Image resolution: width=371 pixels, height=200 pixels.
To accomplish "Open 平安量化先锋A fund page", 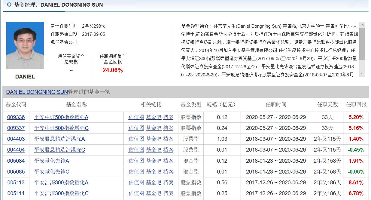I will click(52, 161).
